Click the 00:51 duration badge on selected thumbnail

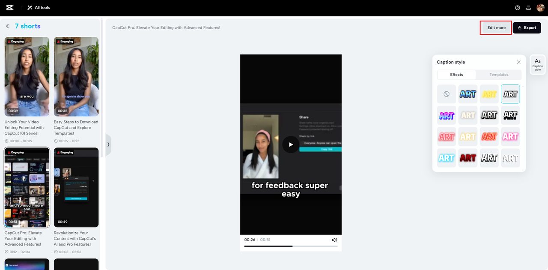click(13, 222)
